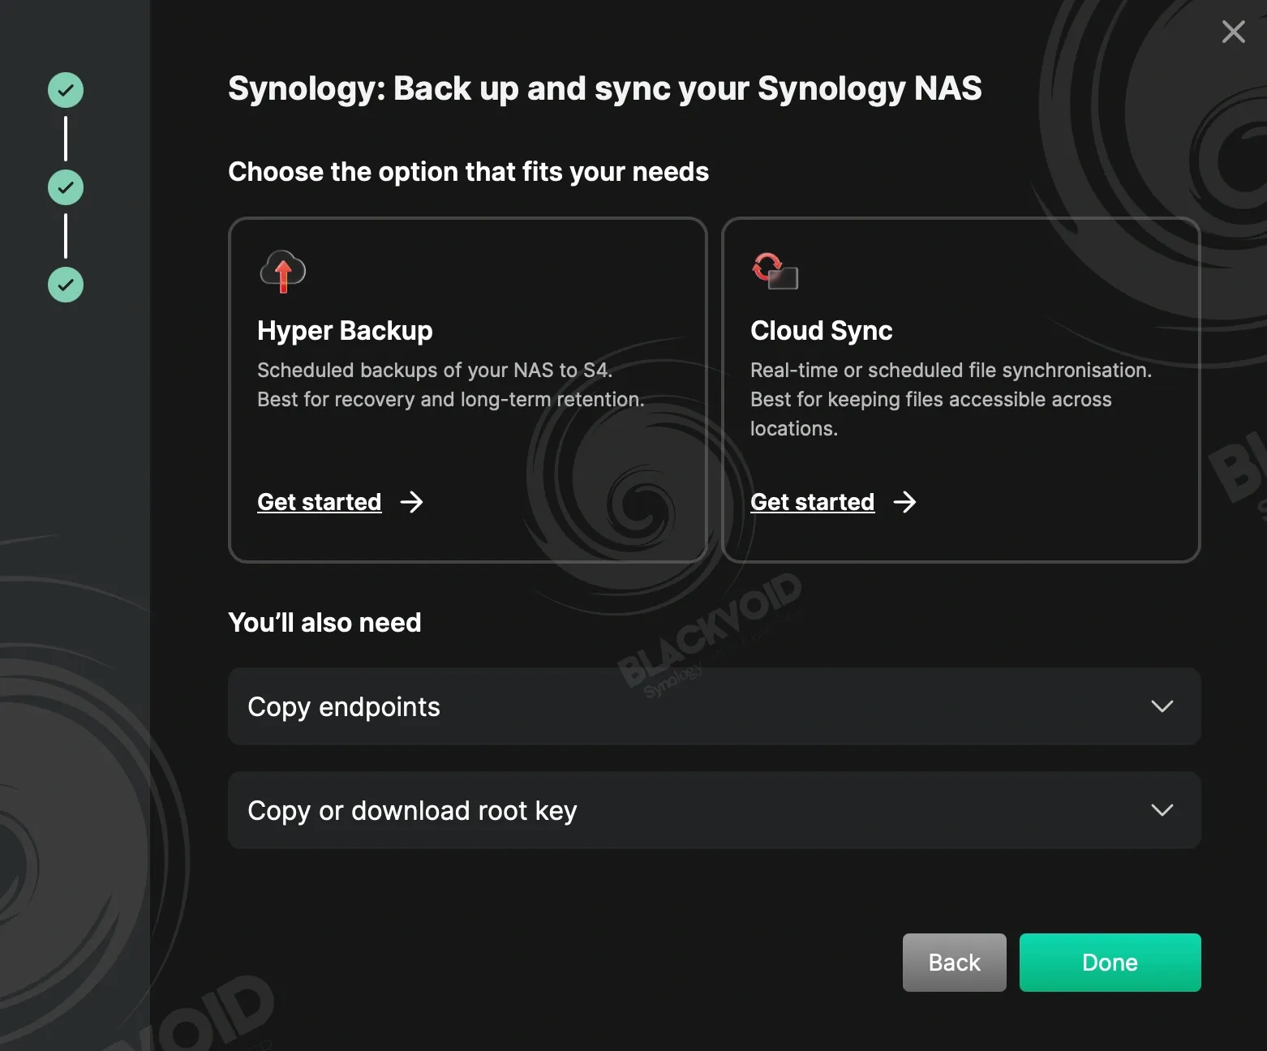Click the arrow next to Cloud Sync Get started
This screenshot has height=1051, width=1267.
[905, 502]
